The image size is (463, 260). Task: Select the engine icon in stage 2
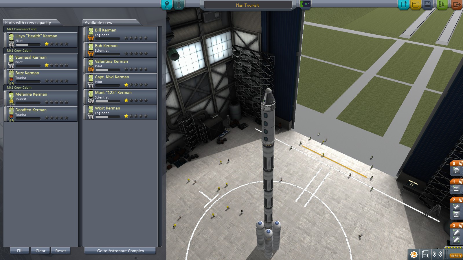[456, 207]
